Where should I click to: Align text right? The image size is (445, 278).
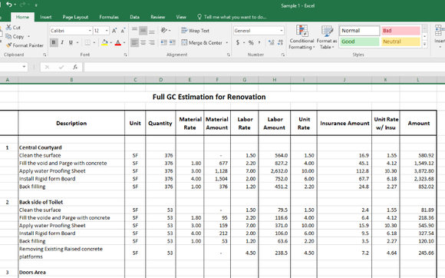tap(152, 42)
